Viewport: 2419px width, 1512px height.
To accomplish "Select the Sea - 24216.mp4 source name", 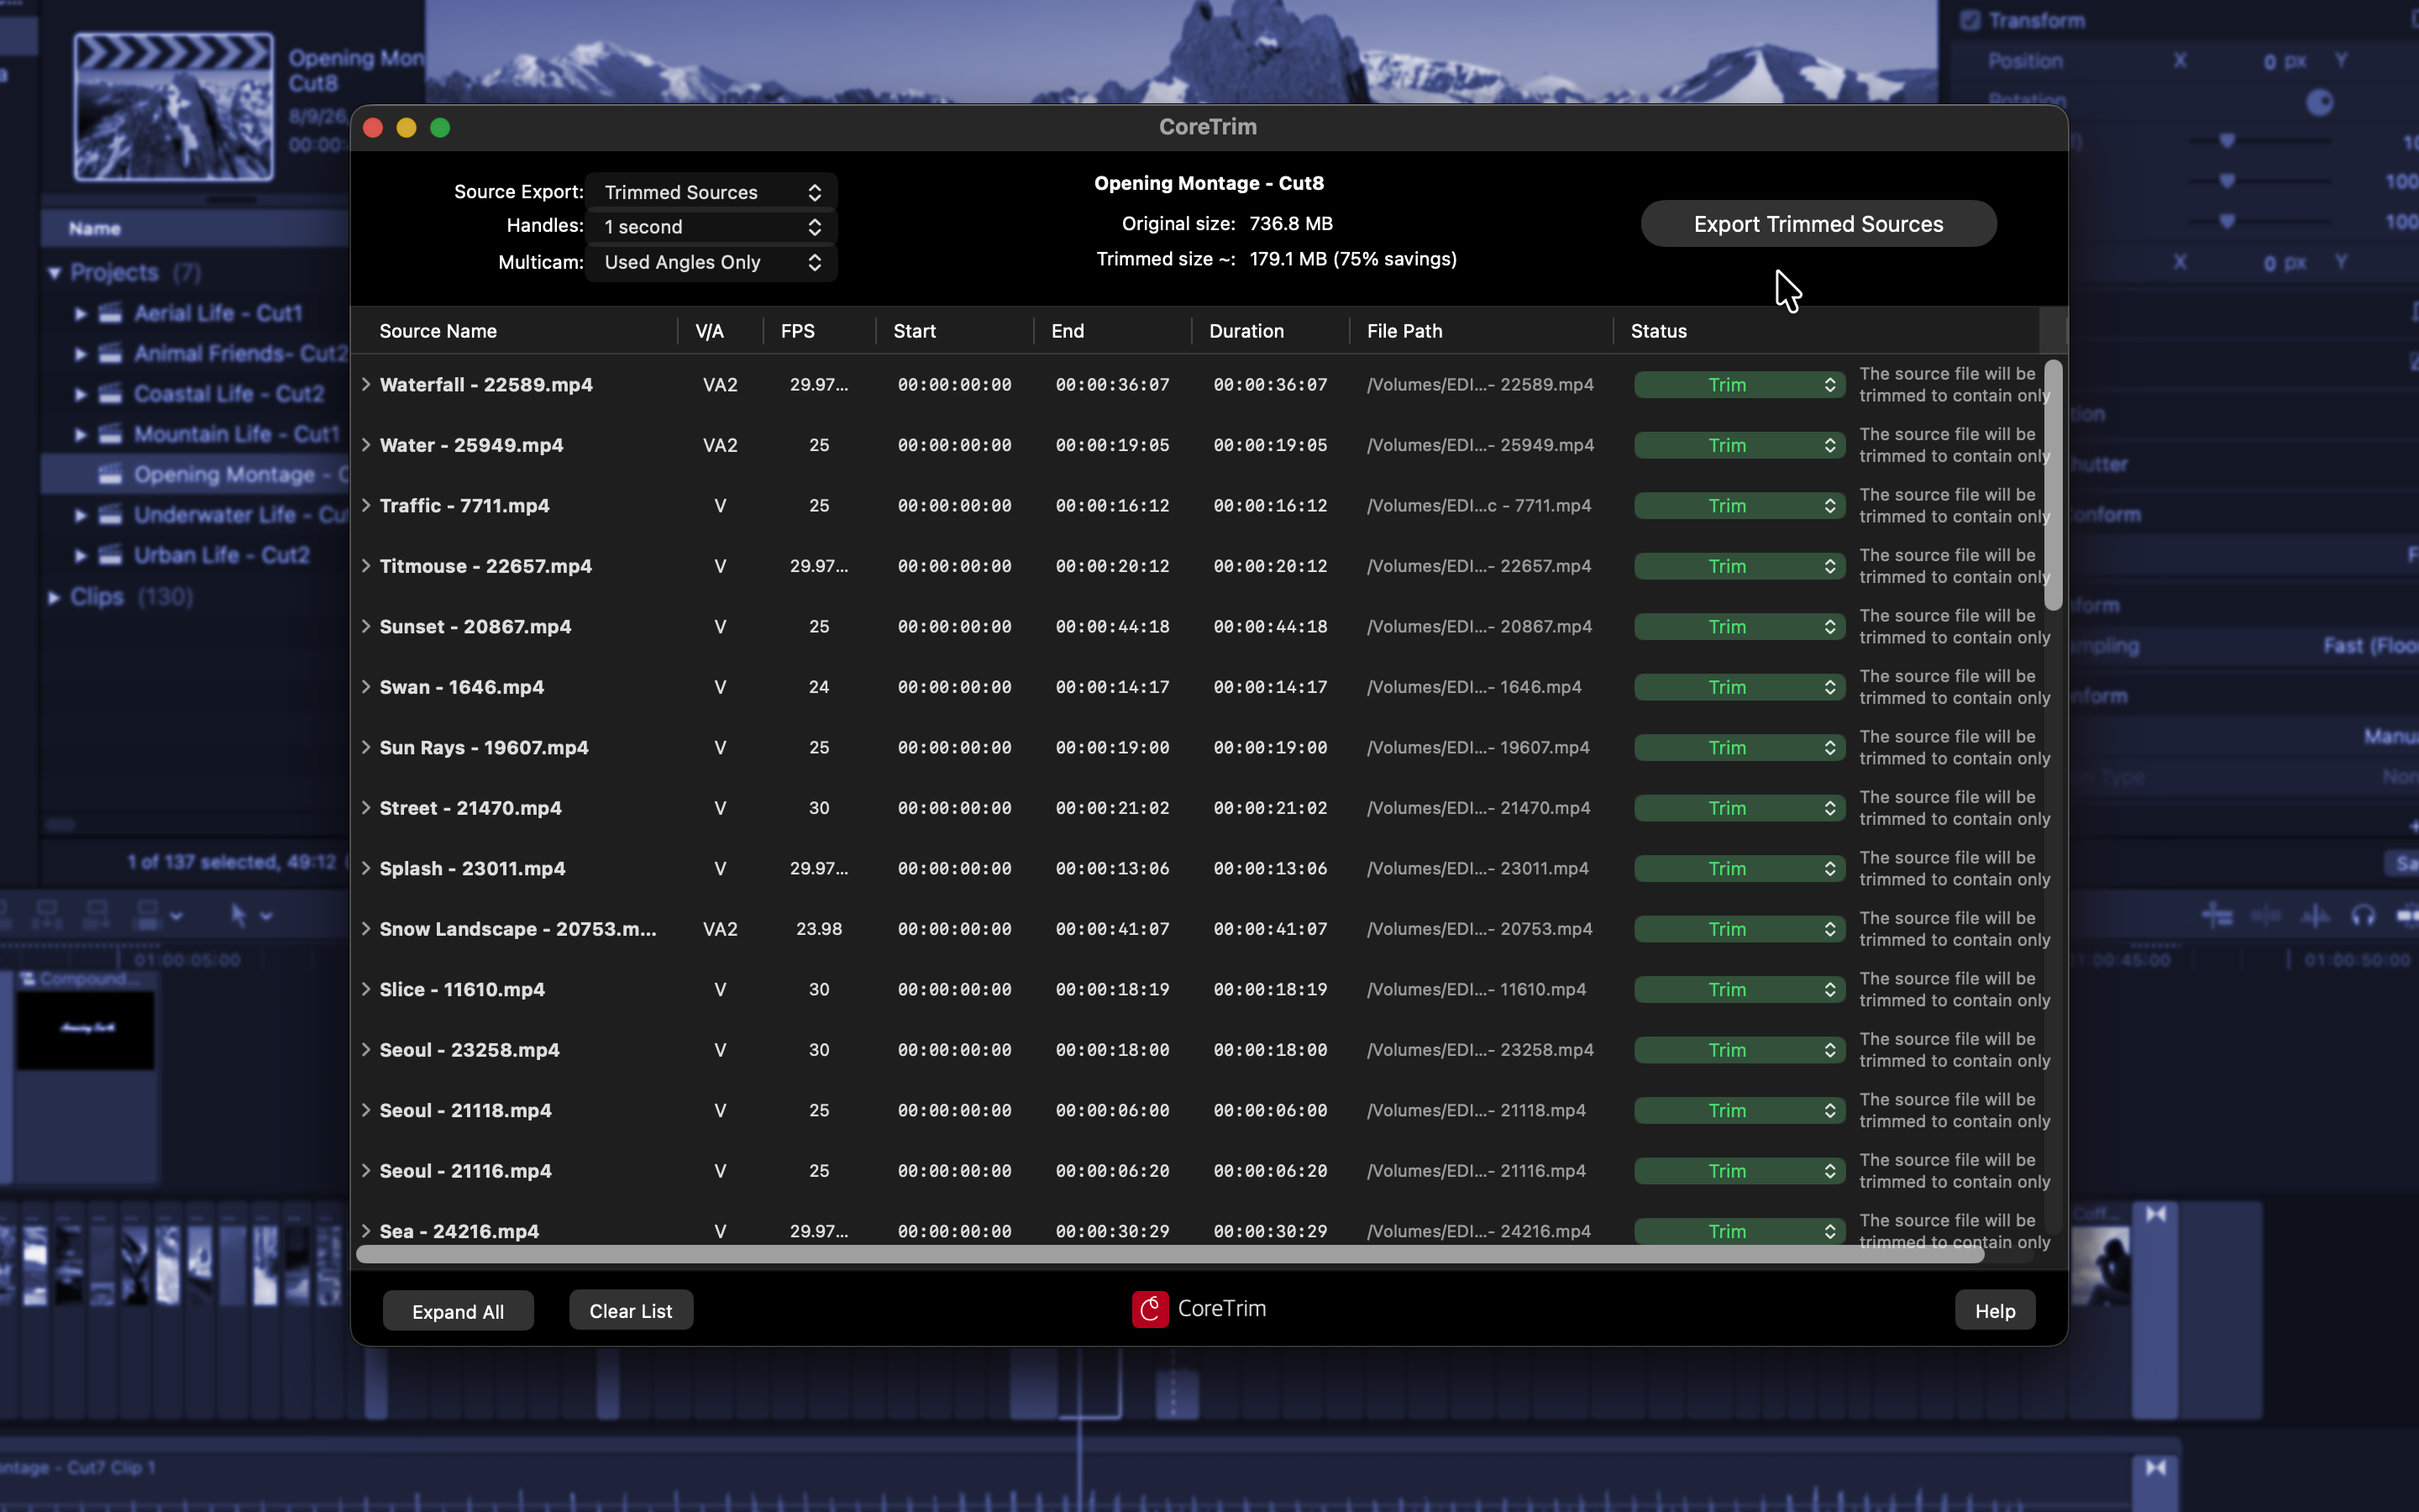I will point(459,1232).
